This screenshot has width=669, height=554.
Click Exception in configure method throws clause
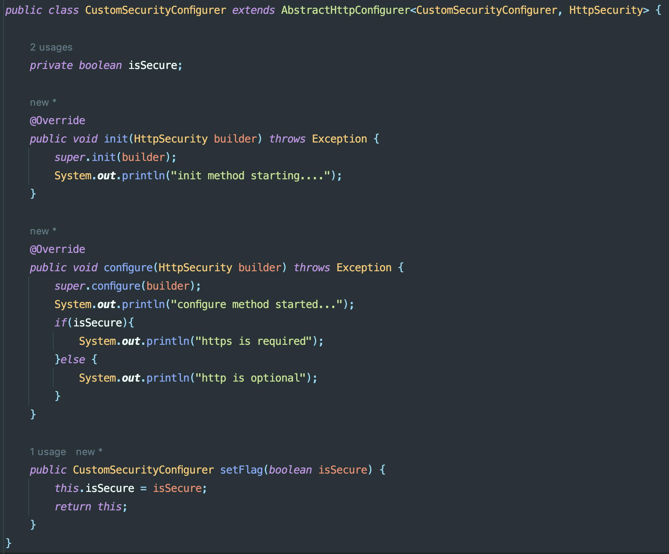pos(364,267)
